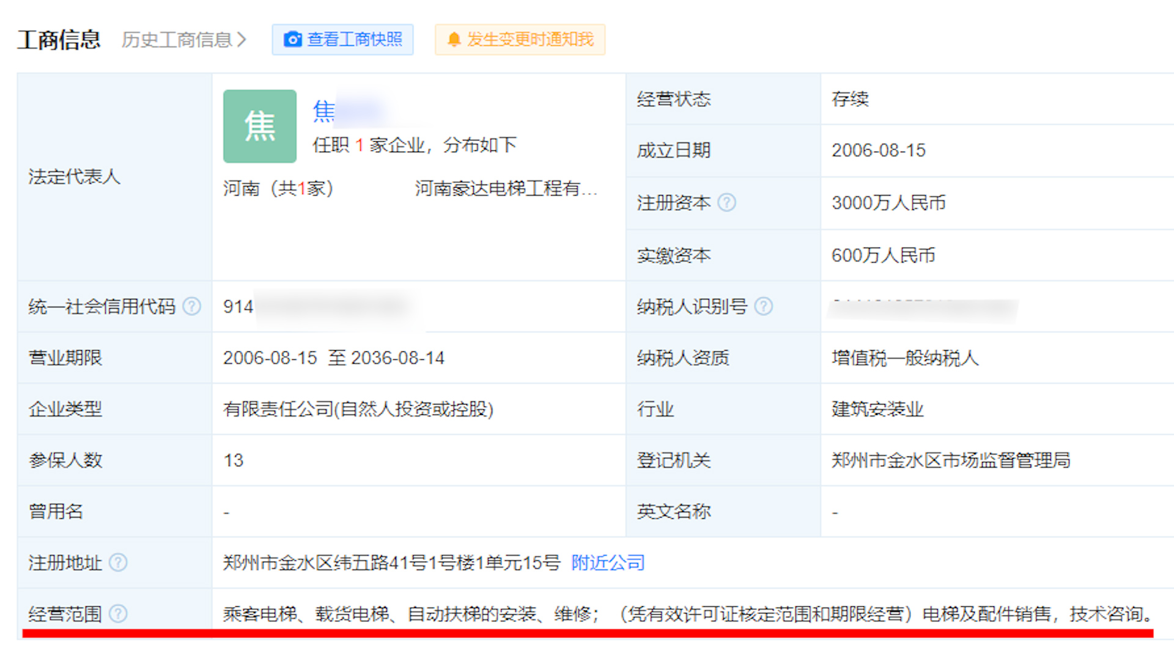Screen dimensions: 1174x660
Task: Click help icon beside 纳税人识别号
Action: tap(763, 306)
